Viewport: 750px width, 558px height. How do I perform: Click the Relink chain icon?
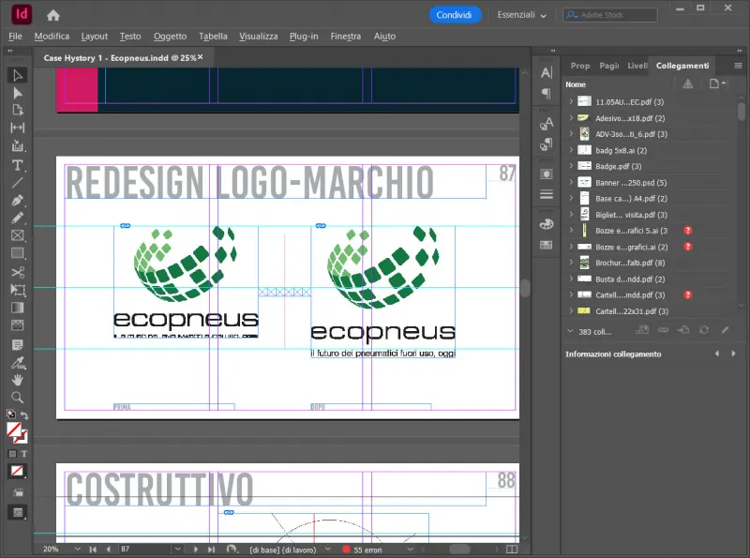[663, 330]
